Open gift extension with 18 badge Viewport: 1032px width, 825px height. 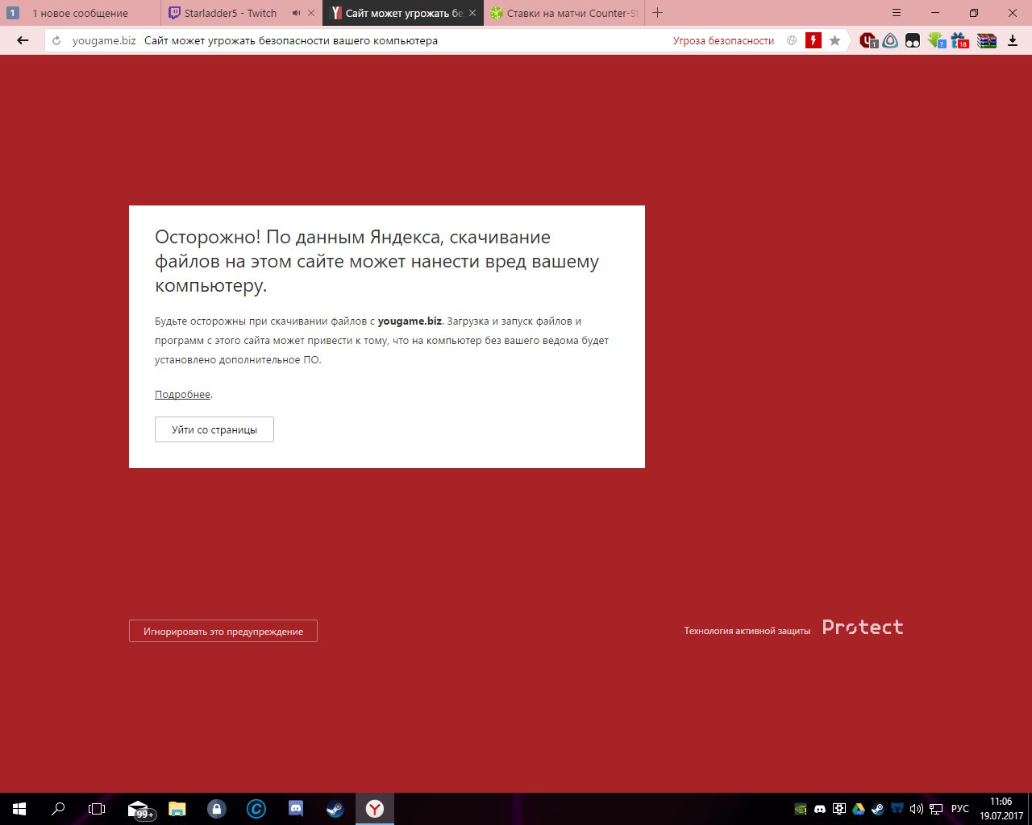pos(959,40)
